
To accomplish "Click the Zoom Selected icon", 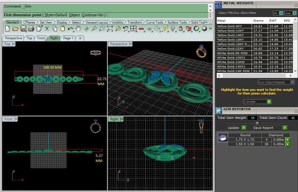I will (118, 29).
